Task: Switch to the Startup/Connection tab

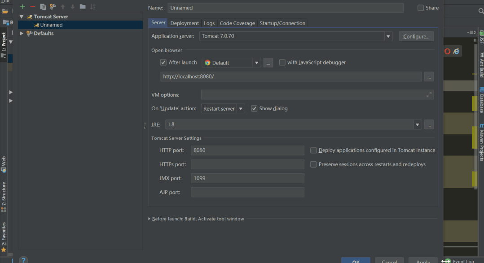Action: pyautogui.click(x=282, y=23)
